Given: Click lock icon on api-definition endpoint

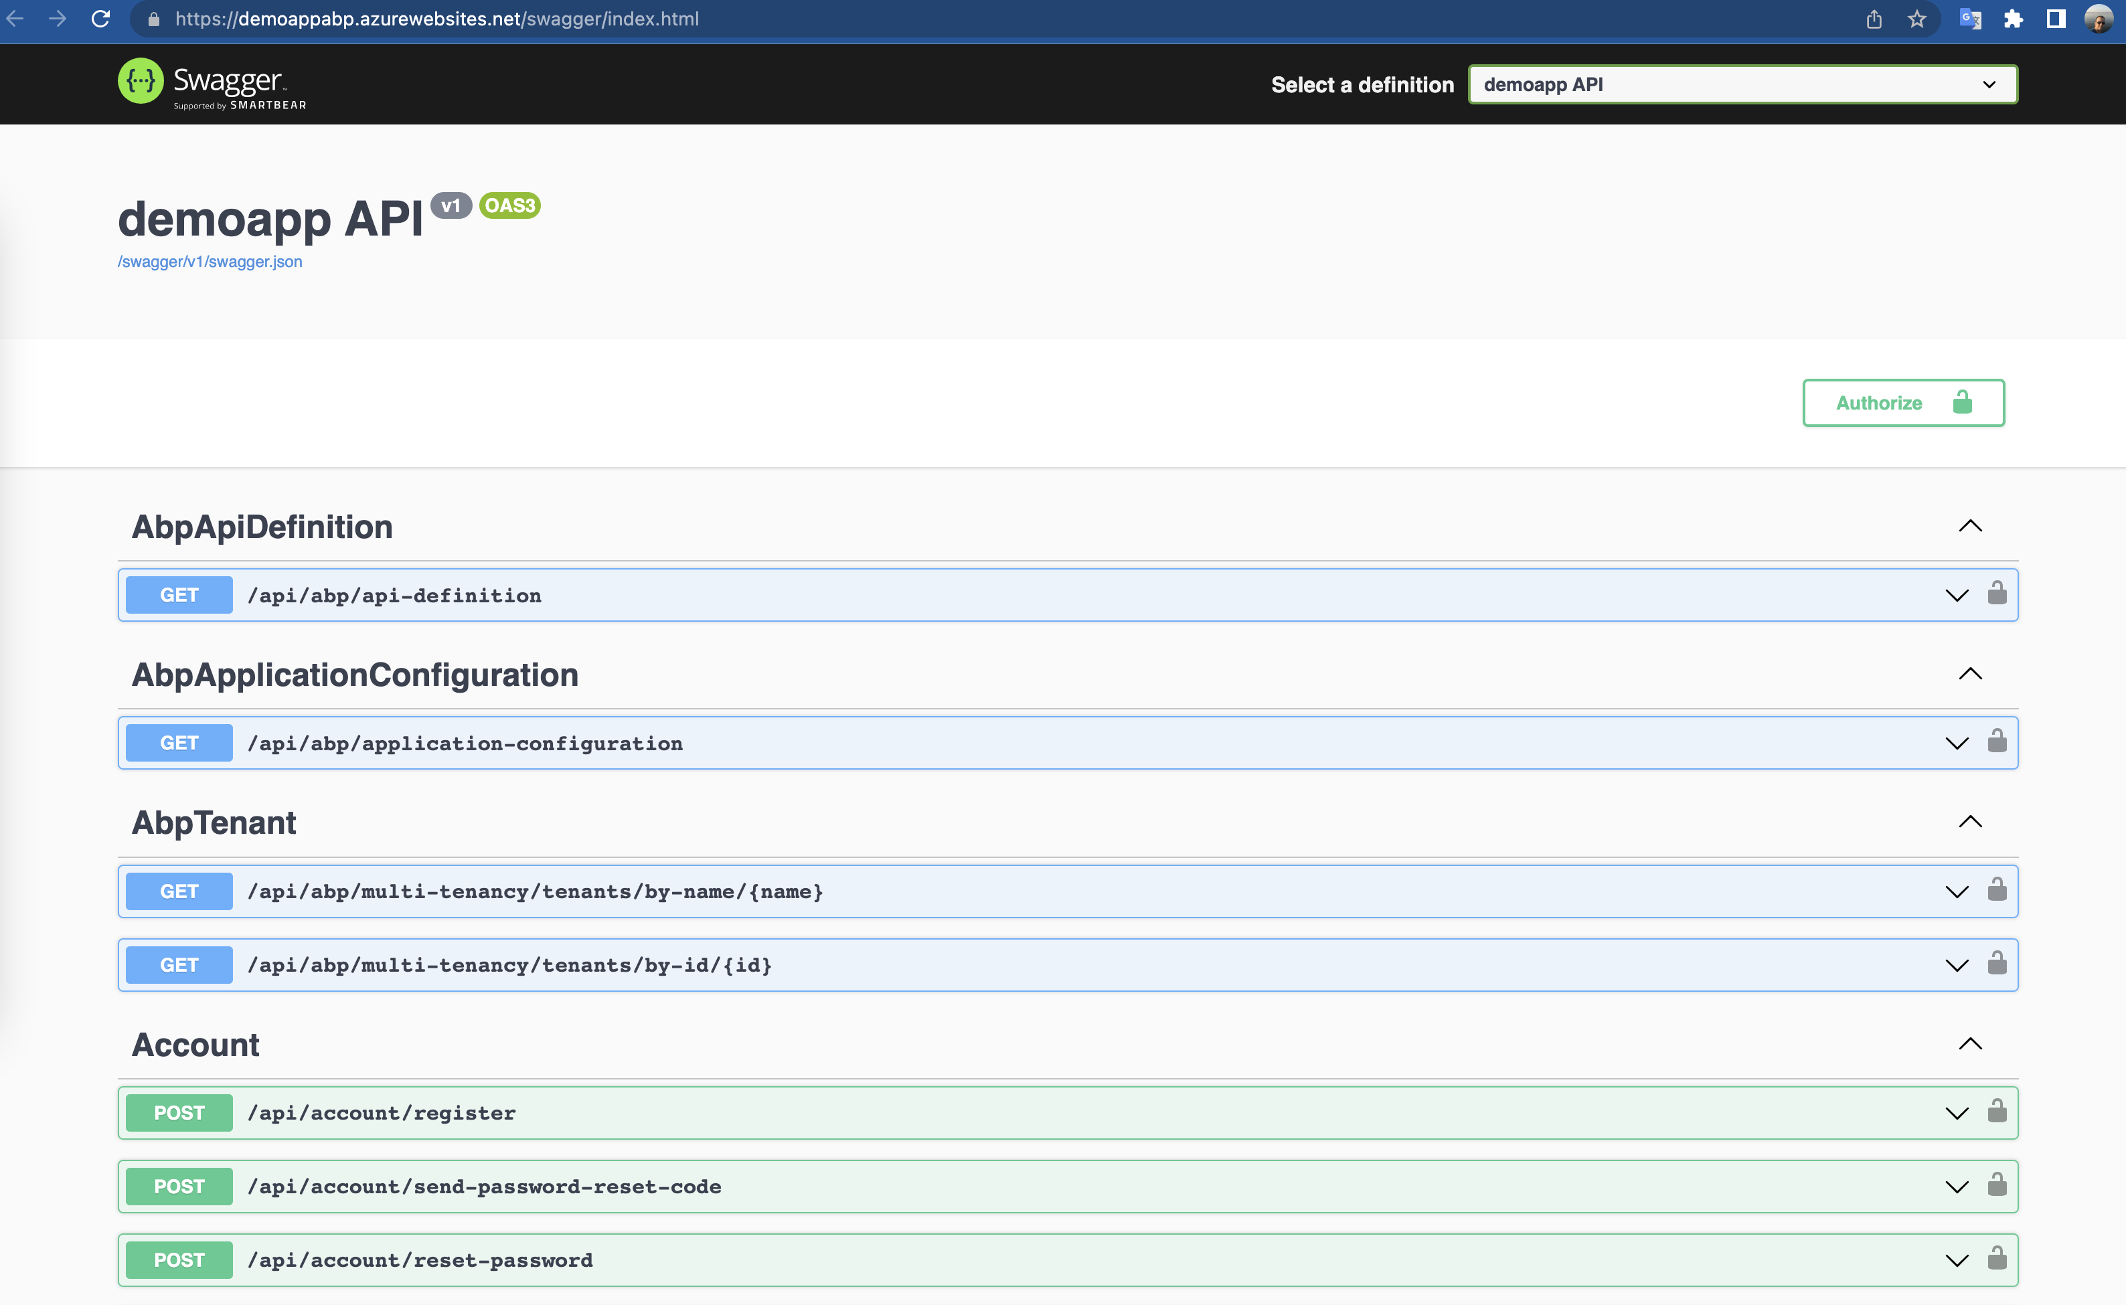Looking at the screenshot, I should pos(1997,594).
